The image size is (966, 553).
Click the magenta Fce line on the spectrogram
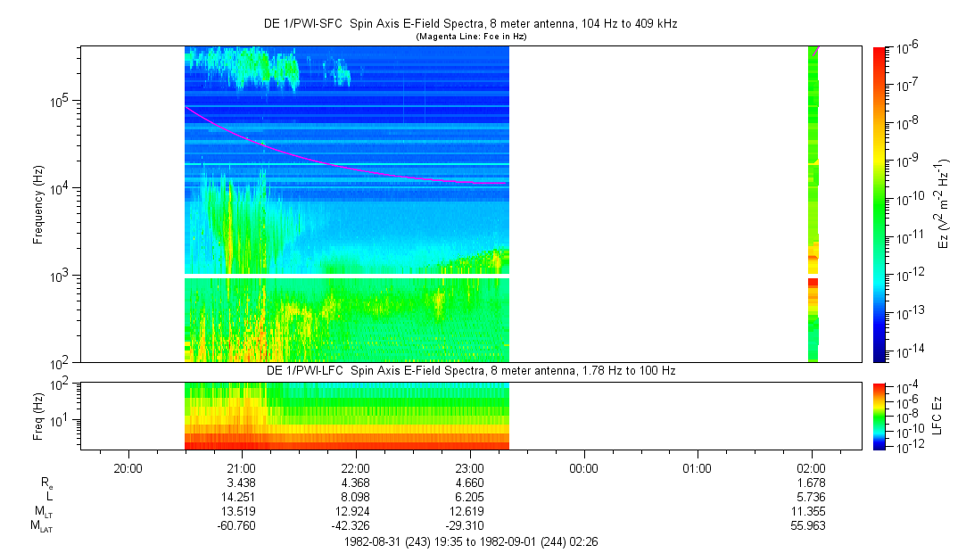click(357, 169)
